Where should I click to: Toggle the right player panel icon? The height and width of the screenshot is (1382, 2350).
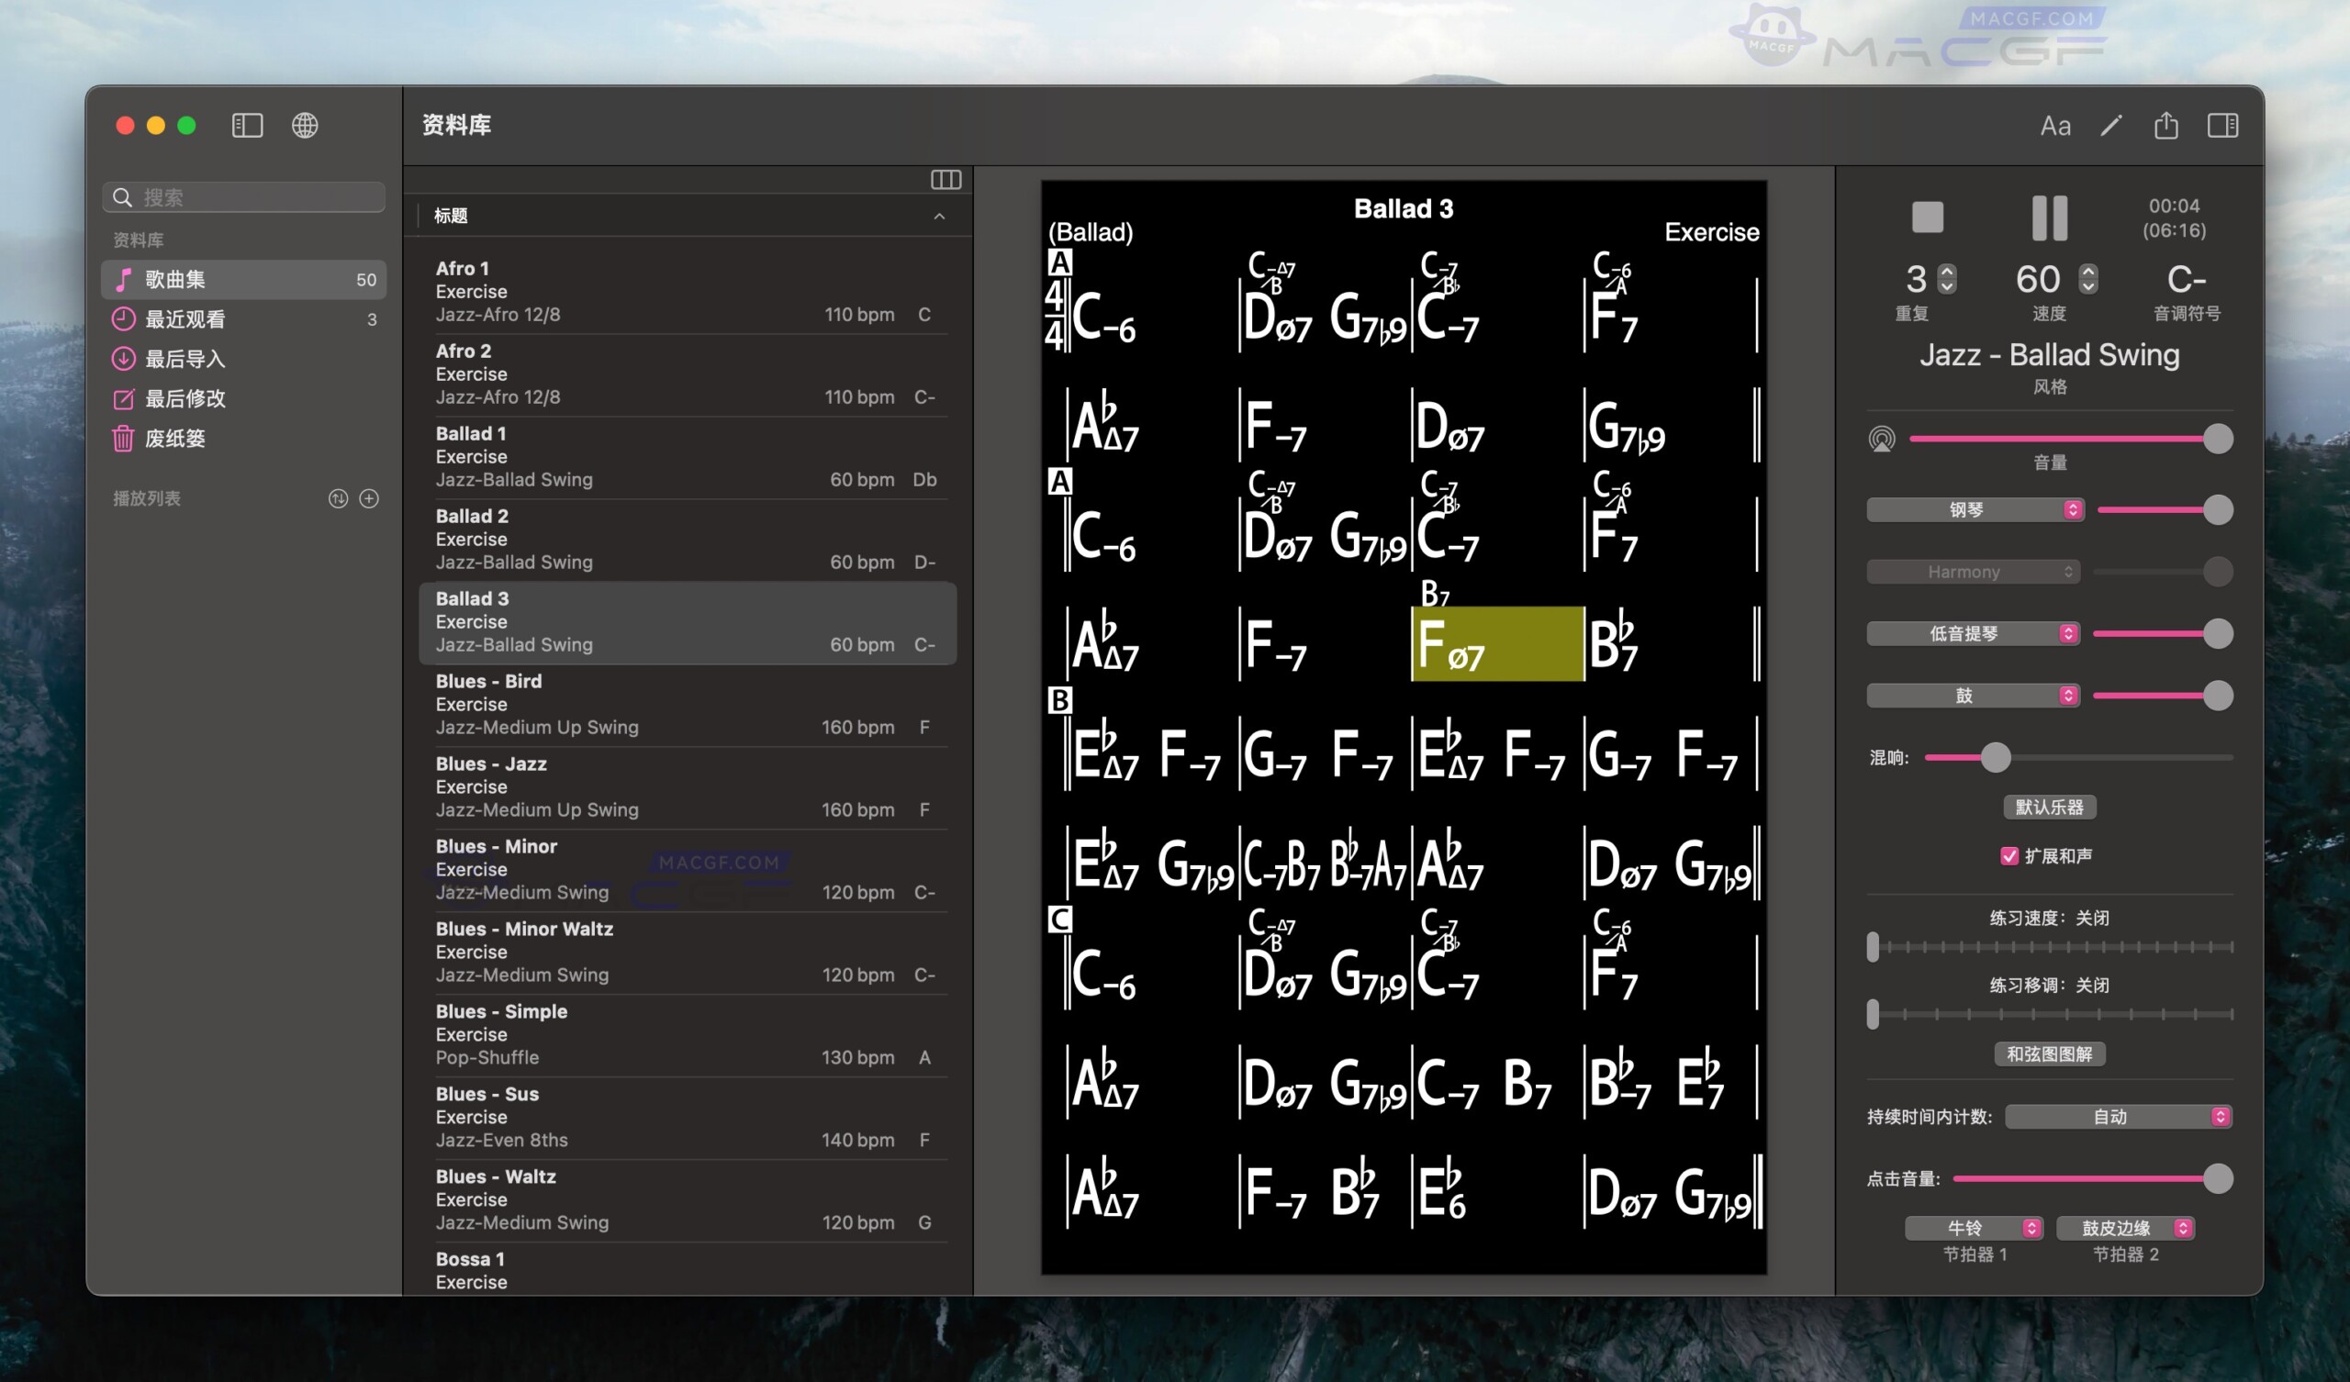pos(2222,126)
